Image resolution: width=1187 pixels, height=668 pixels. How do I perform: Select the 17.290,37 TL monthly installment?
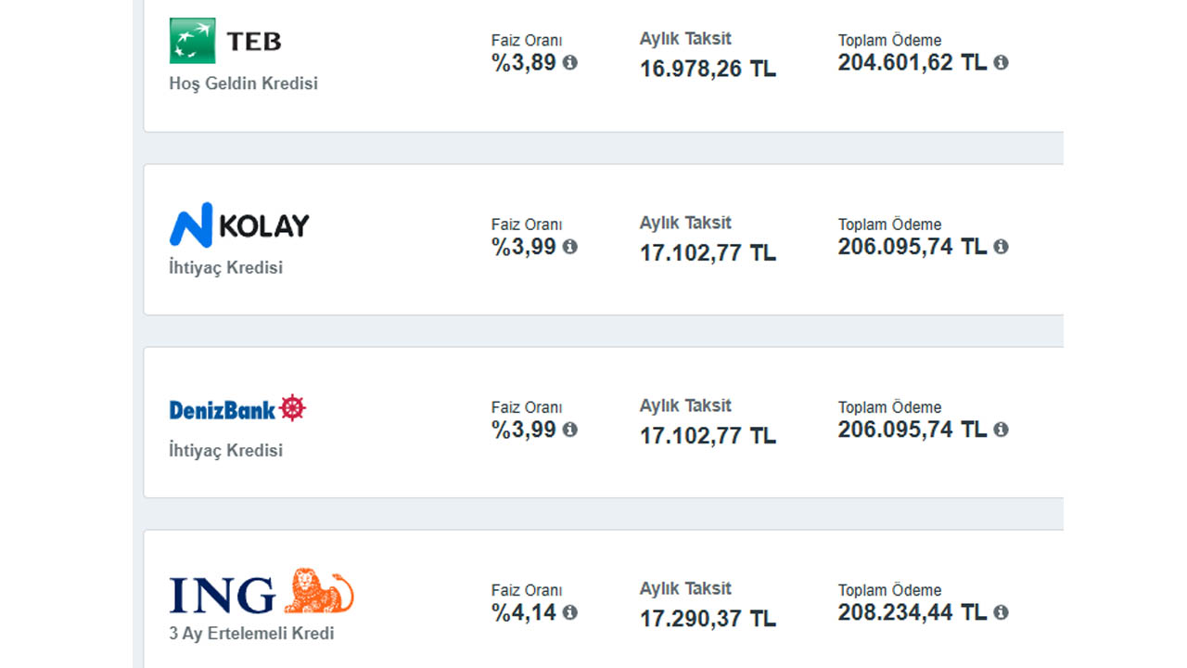tap(708, 619)
